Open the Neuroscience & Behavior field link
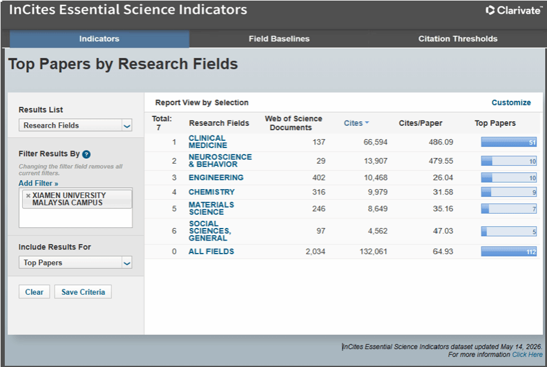Viewport: 547px width, 367px height. 220,161
